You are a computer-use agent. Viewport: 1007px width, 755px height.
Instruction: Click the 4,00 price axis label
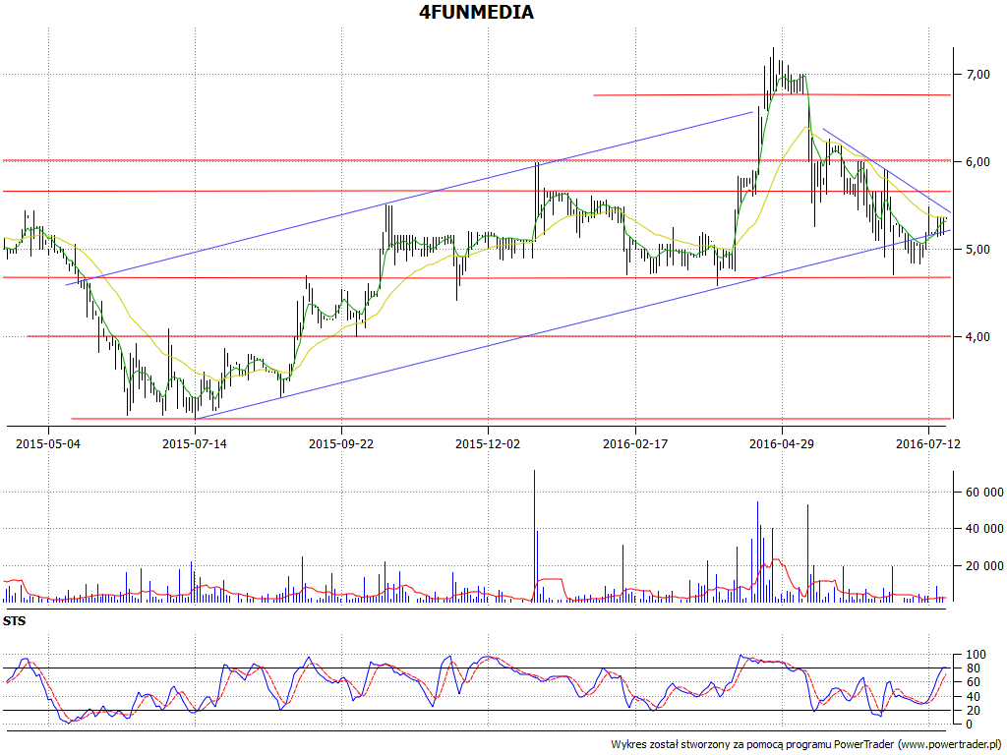click(x=978, y=336)
